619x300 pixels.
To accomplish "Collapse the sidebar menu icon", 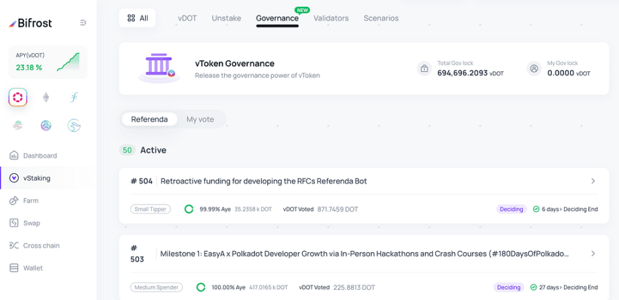I will 83,23.
